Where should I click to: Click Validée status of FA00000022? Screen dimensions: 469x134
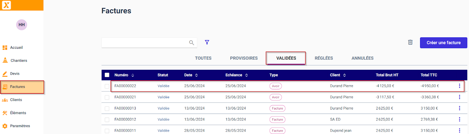[x=163, y=86]
